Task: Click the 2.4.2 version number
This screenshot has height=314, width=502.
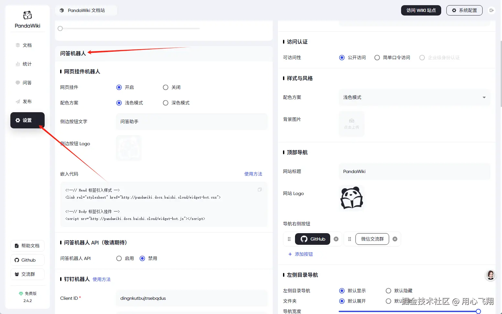Action: pyautogui.click(x=27, y=301)
